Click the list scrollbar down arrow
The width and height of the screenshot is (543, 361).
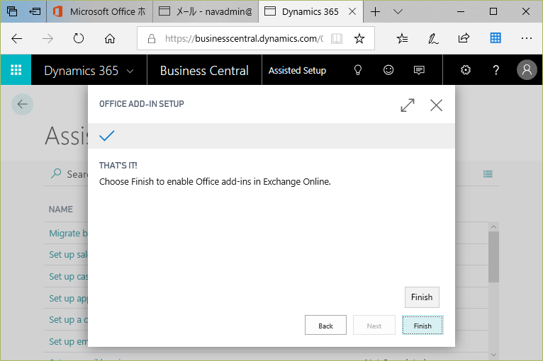tap(494, 355)
